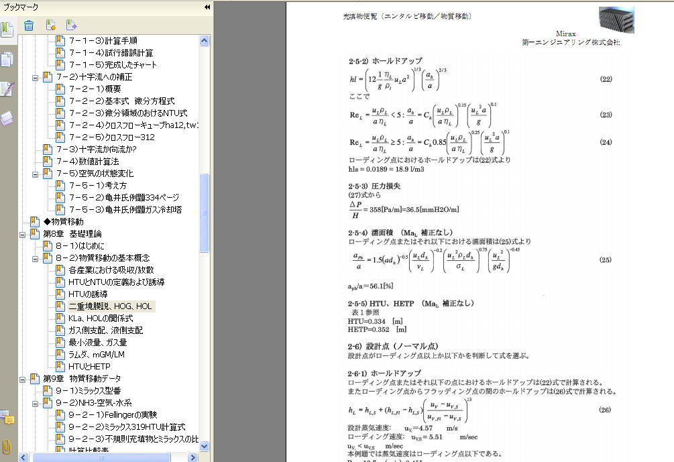The image size is (674, 462).
Task: Collapse the bookmarks pane with double arrow
Action: pos(207,7)
